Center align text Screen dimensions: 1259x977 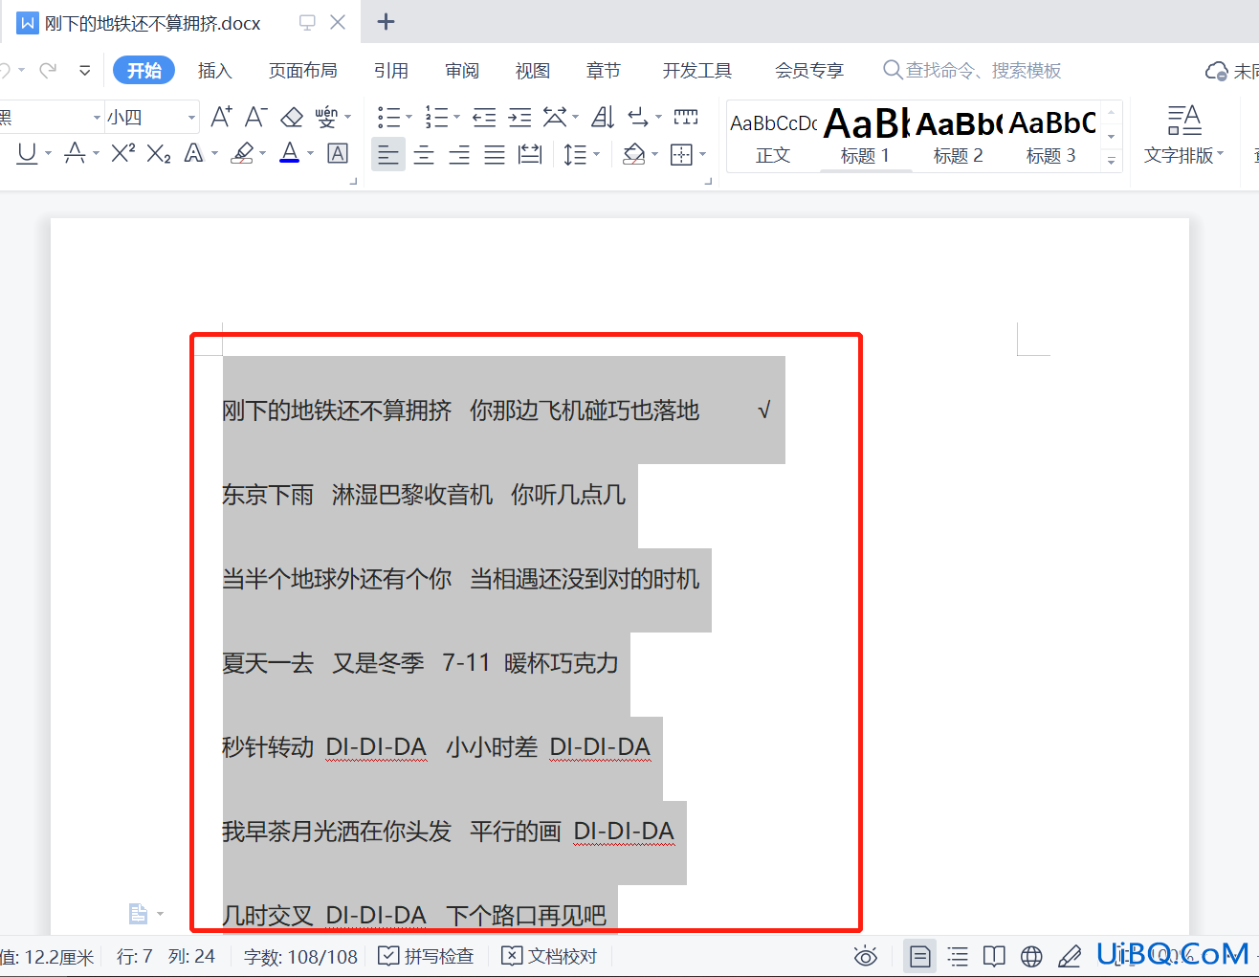tap(424, 154)
